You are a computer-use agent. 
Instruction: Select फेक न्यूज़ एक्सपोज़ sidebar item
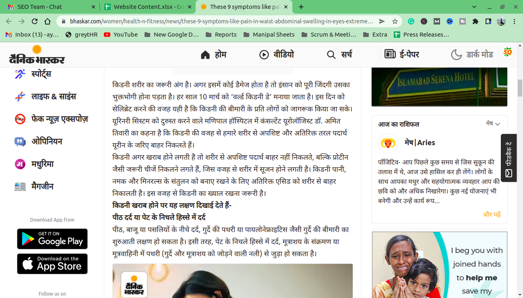pos(51,119)
